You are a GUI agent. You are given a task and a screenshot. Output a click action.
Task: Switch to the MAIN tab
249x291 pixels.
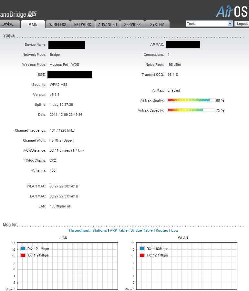click(x=33, y=25)
